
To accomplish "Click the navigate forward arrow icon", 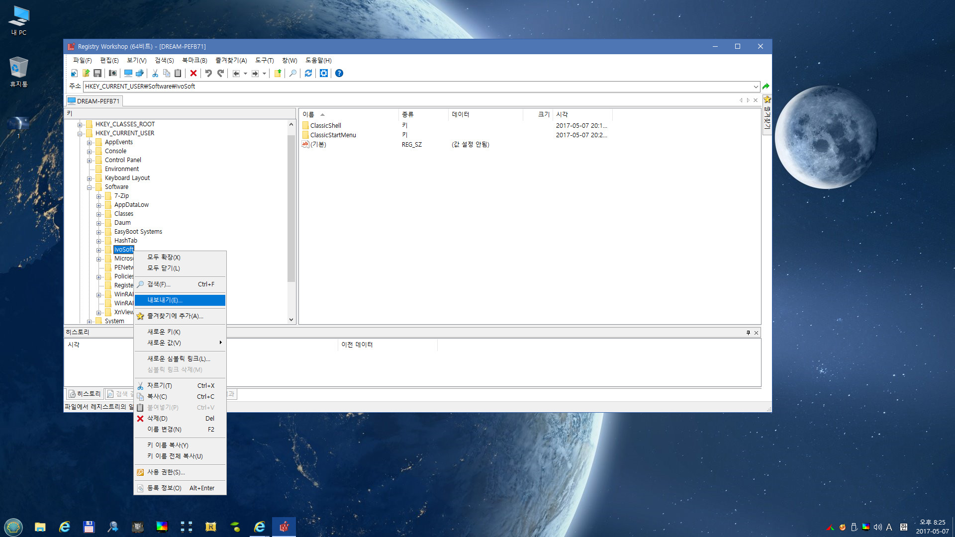I will click(255, 74).
